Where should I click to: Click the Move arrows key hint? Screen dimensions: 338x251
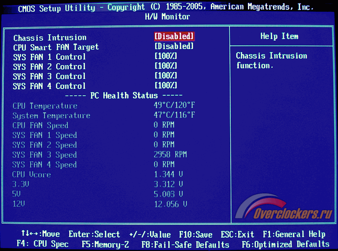(x=41, y=234)
